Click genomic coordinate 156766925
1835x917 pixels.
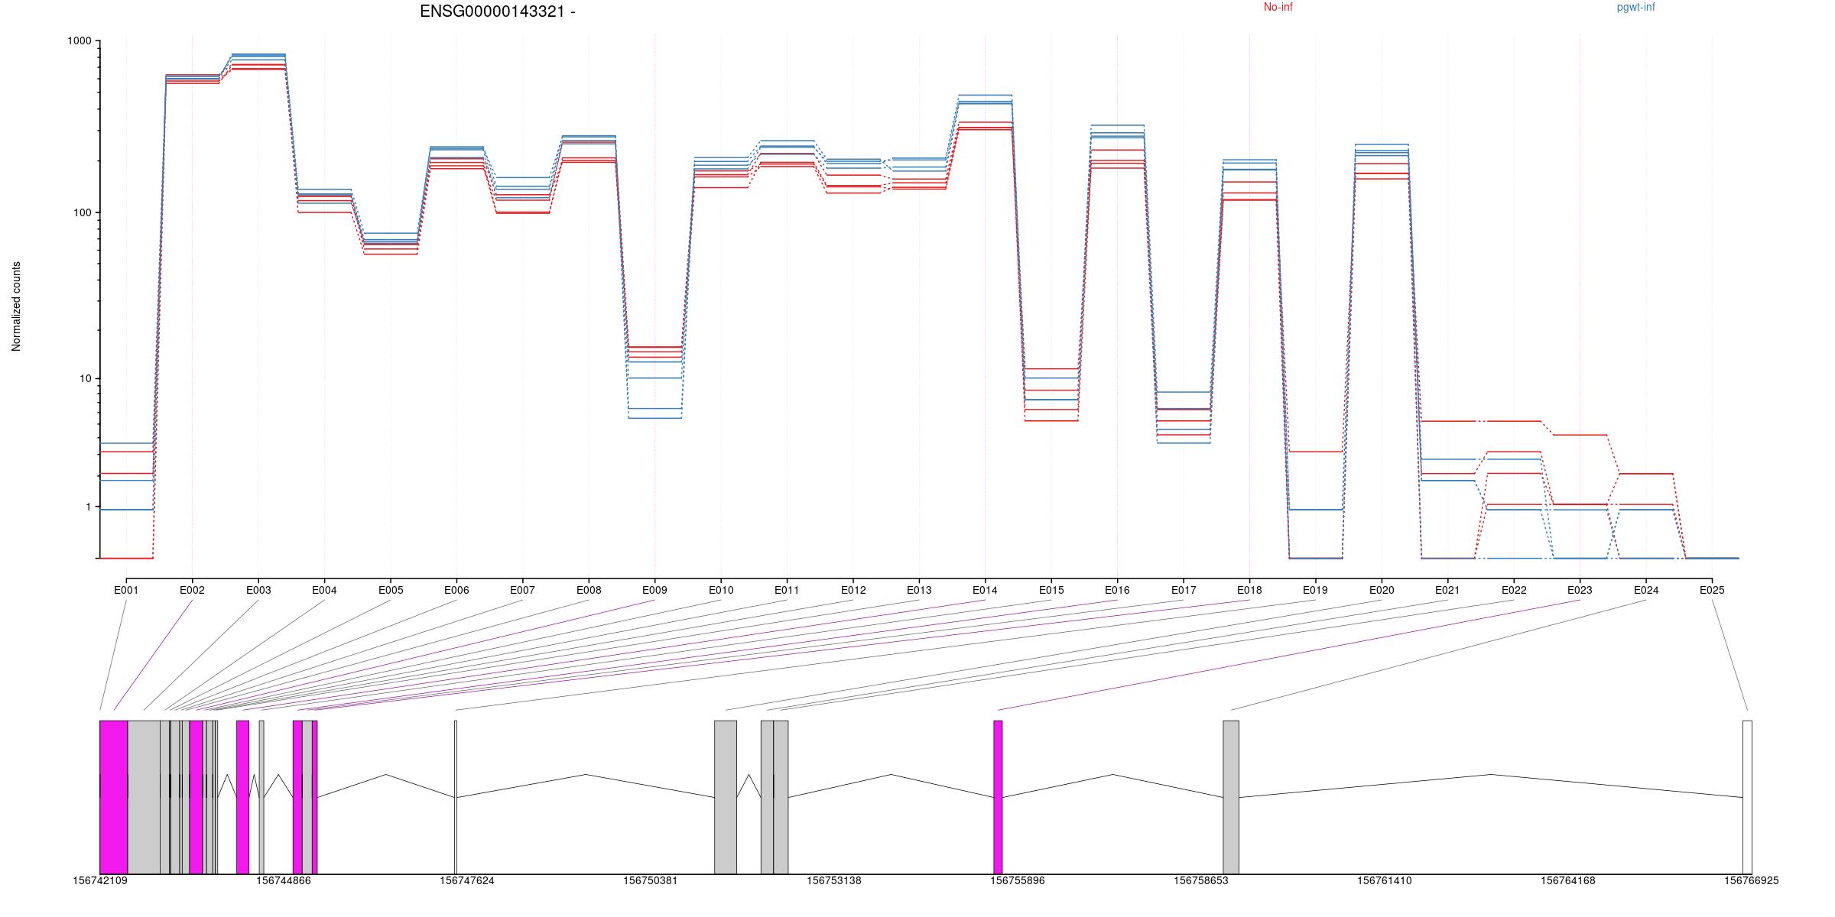pos(1752,880)
